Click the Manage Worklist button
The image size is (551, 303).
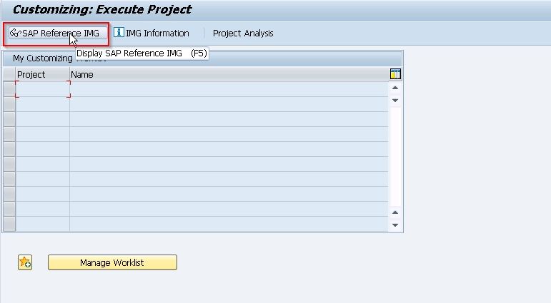pos(112,262)
